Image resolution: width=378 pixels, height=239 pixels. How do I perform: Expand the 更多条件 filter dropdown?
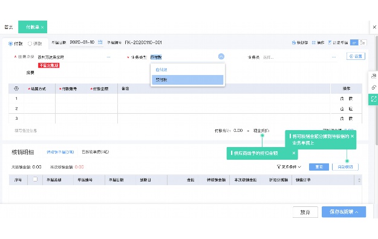[289, 166]
